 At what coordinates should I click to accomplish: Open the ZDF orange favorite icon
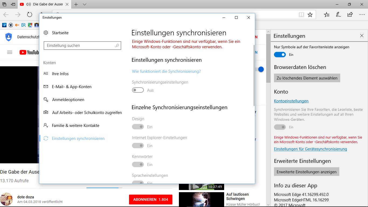pos(17,25)
